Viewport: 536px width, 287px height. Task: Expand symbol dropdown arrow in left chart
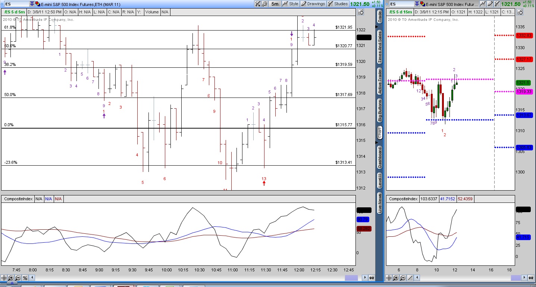pos(31,4)
